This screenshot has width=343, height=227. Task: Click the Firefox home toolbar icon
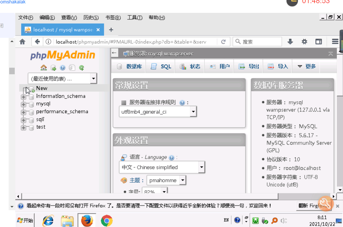tap(22, 42)
